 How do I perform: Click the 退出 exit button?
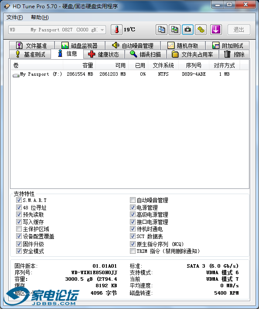pyautogui.click(x=239, y=30)
